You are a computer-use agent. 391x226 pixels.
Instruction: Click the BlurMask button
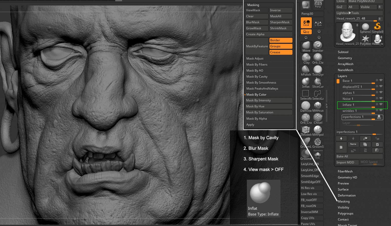(x=257, y=22)
